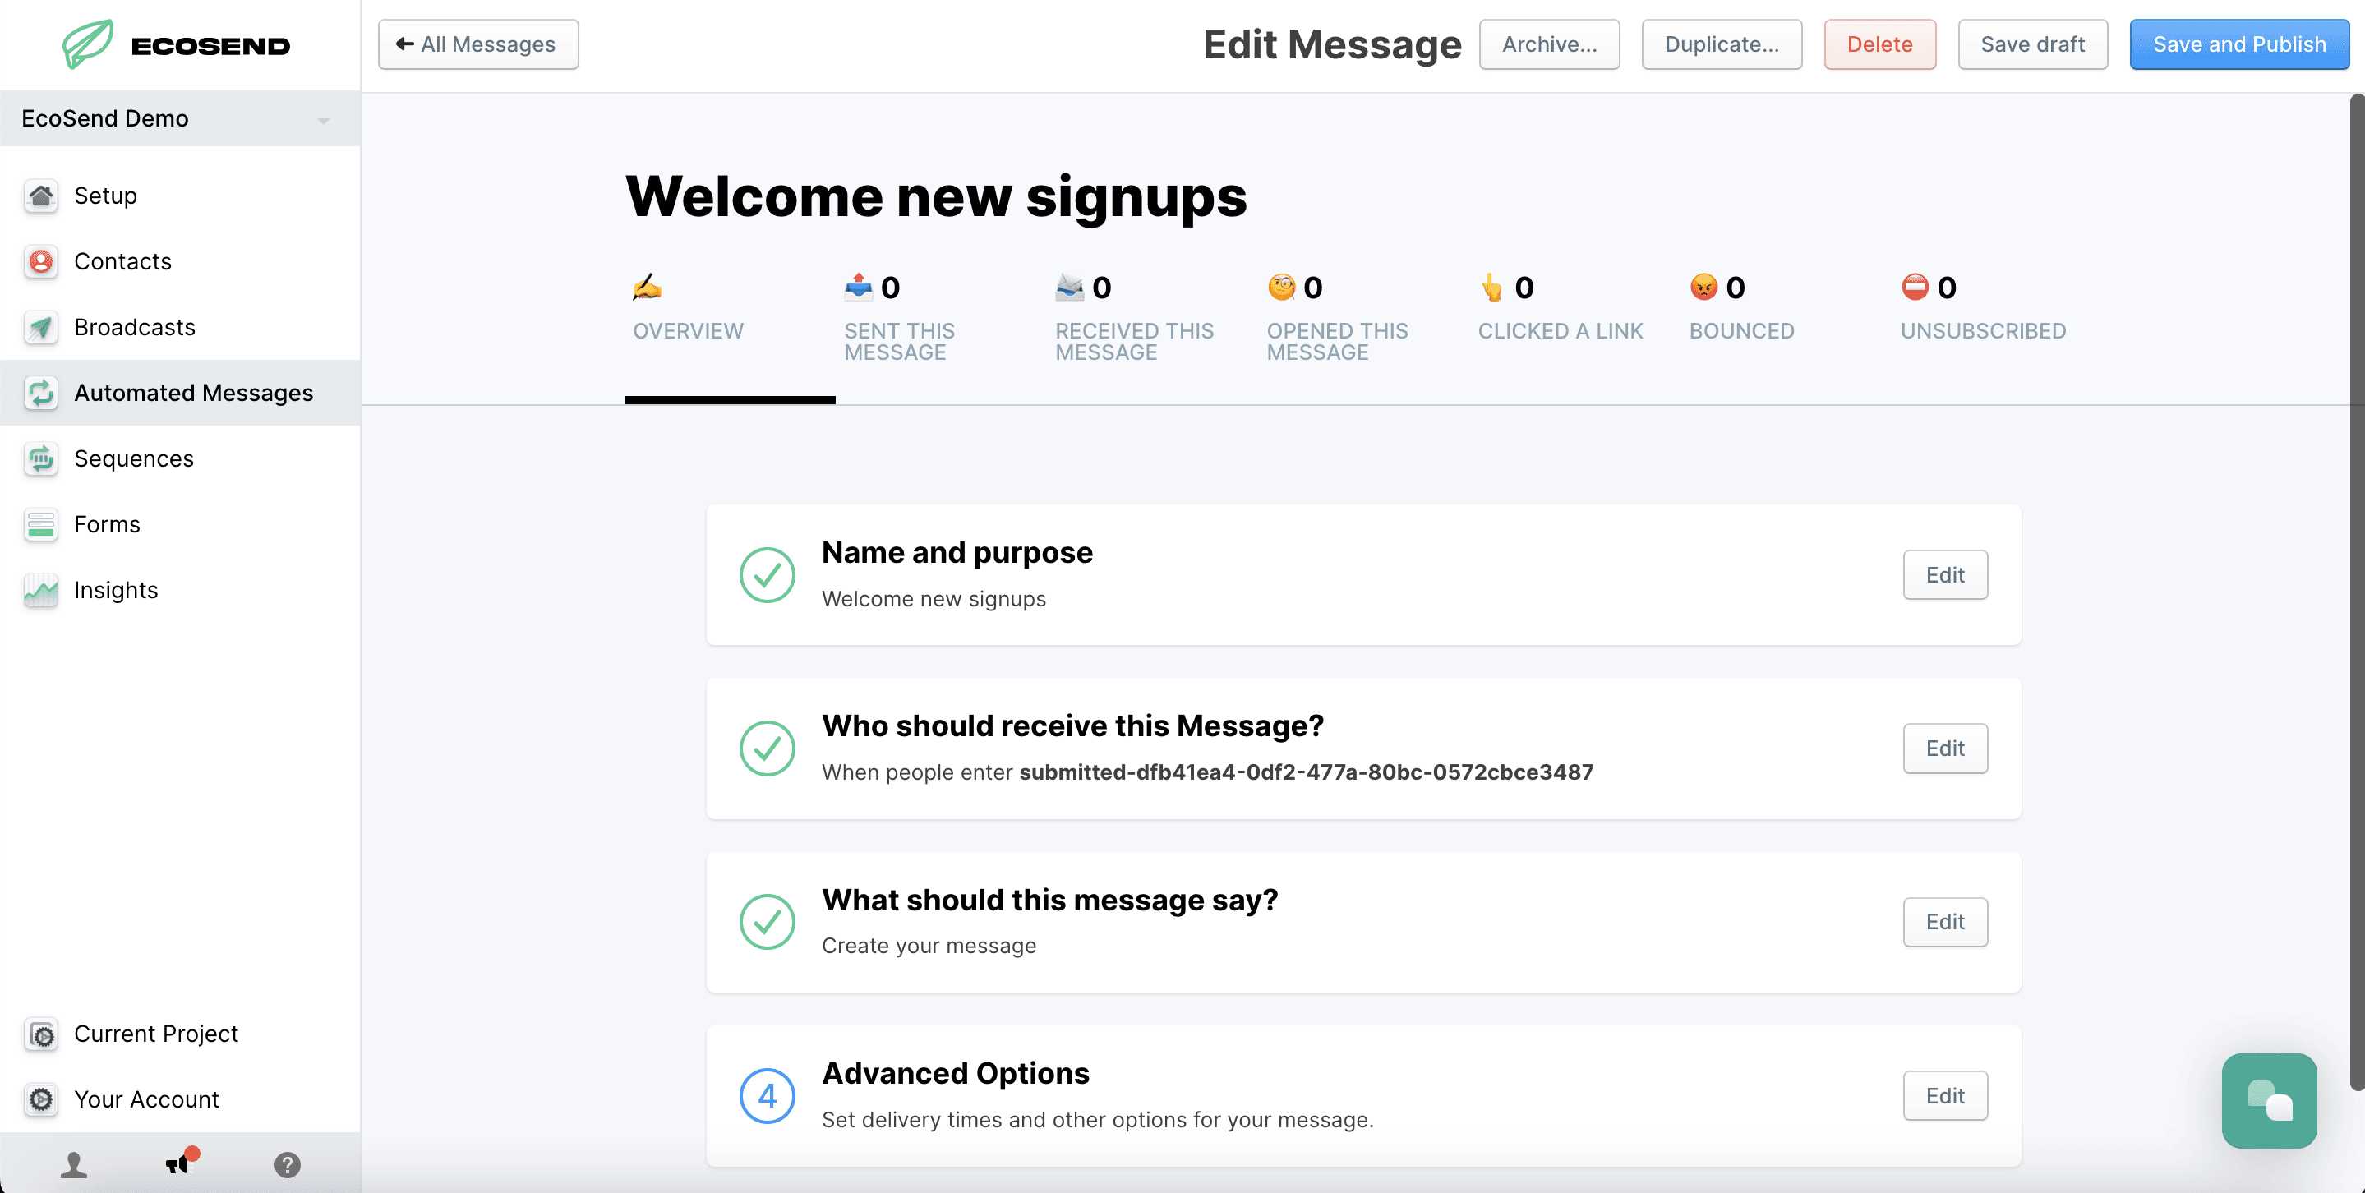Click the Insights chart icon
Screen dimensions: 2365x1193
(40, 590)
